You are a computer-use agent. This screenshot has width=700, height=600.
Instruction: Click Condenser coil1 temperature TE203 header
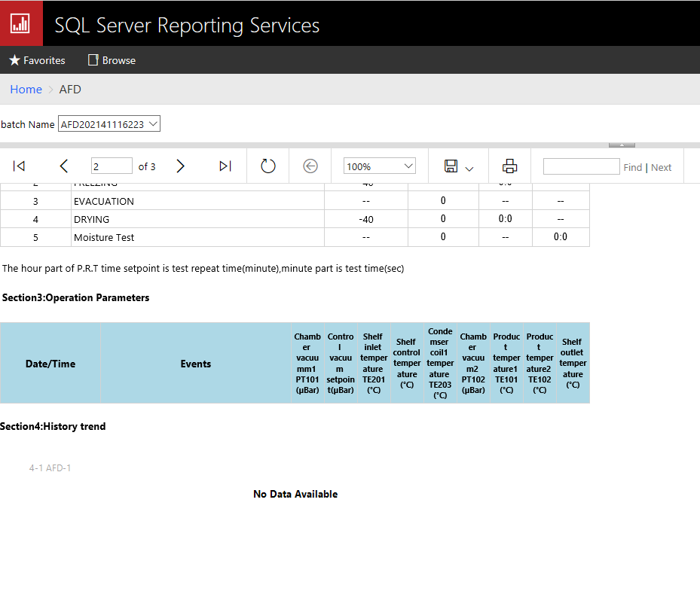440,364
